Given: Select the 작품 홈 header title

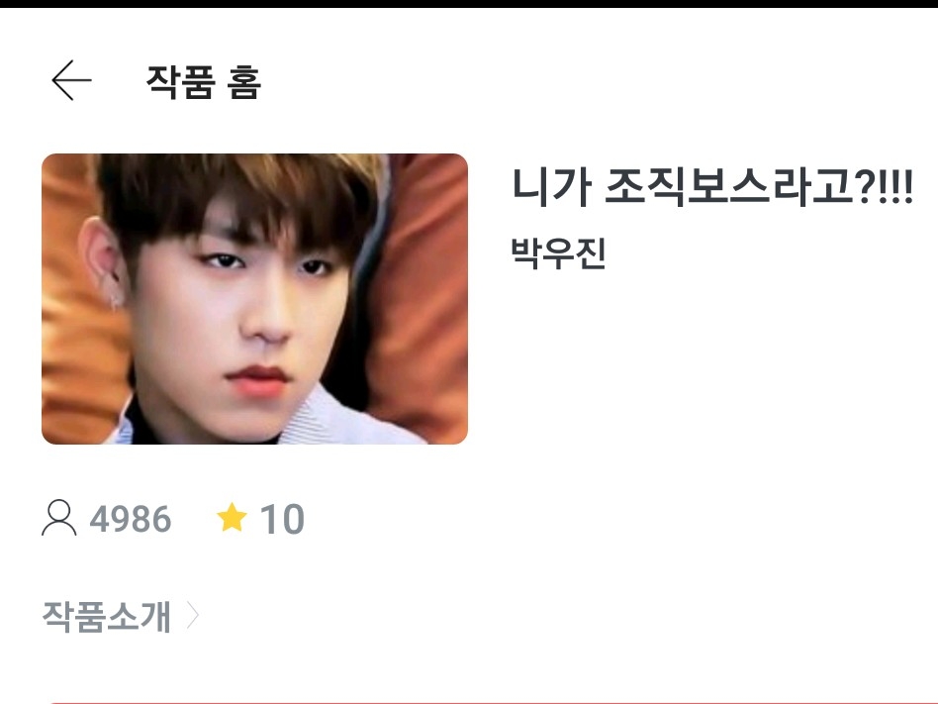Looking at the screenshot, I should pyautogui.click(x=204, y=81).
